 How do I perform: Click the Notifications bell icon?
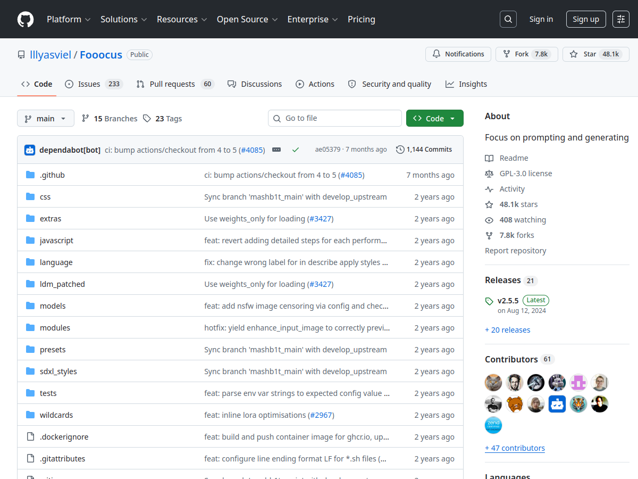(436, 54)
